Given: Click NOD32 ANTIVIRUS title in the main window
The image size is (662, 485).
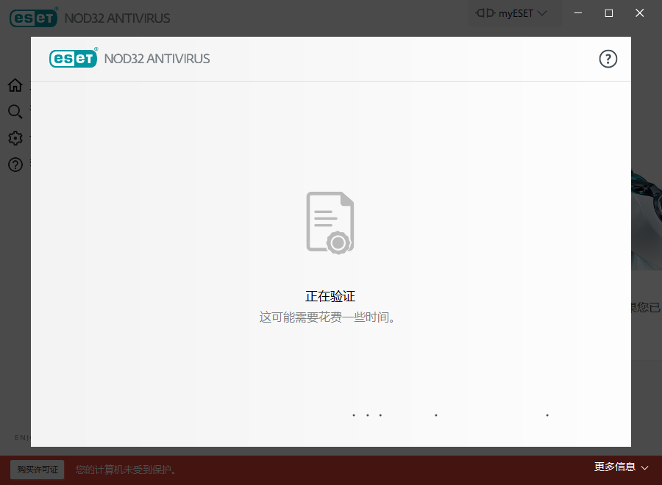Looking at the screenshot, I should click(118, 18).
